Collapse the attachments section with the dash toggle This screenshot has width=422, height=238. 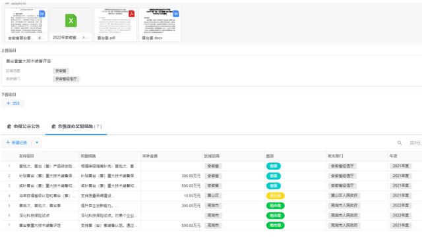[x=7, y=3]
